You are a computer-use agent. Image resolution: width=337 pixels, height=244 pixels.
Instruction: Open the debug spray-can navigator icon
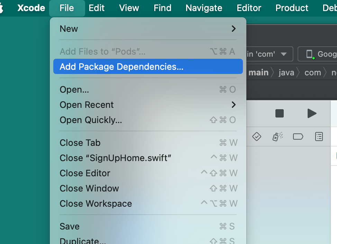277,137
